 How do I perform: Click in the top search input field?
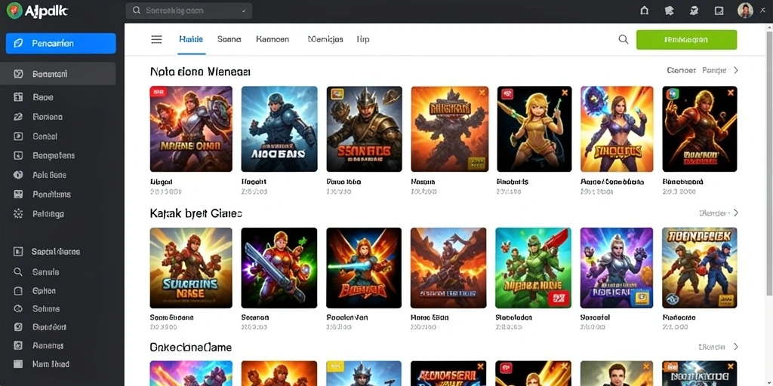pos(189,11)
